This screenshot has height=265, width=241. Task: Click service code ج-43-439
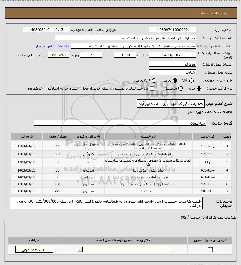coord(208,154)
